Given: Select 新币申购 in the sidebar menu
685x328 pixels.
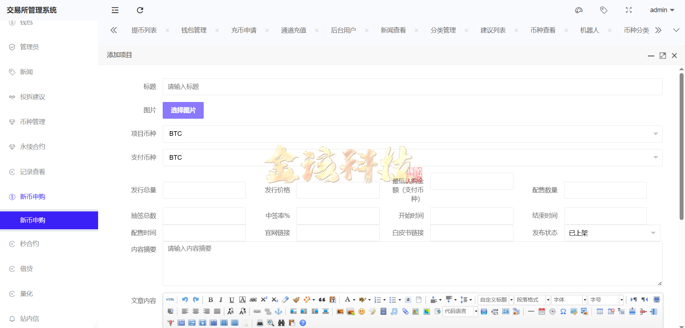Looking at the screenshot, I should click(x=33, y=220).
